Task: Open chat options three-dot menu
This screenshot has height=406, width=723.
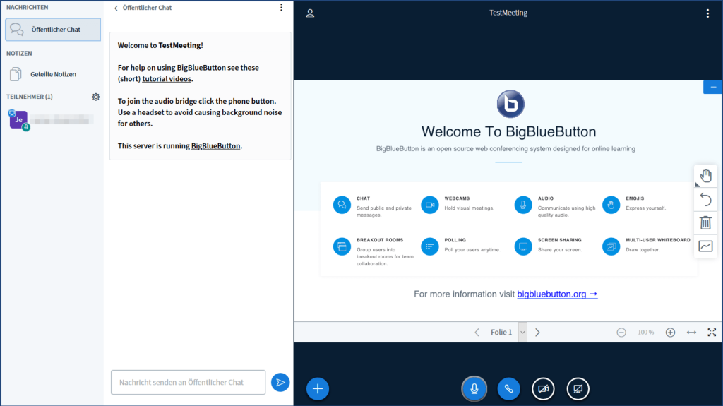Action: [281, 7]
